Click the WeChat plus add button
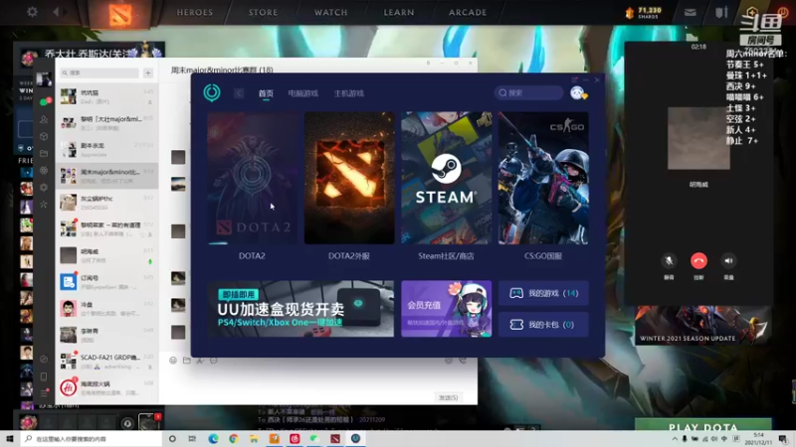Viewport: 796px width, 447px height. coord(148,73)
